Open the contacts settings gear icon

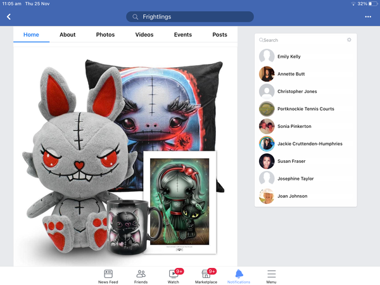349,40
